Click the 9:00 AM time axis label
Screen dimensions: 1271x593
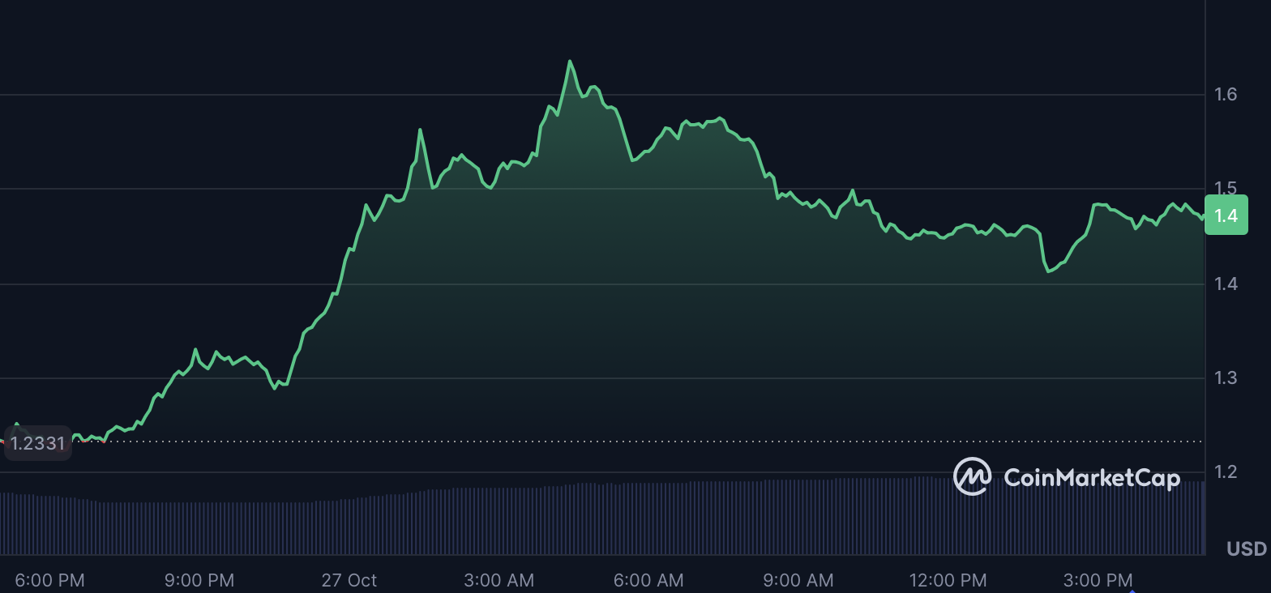coord(798,580)
